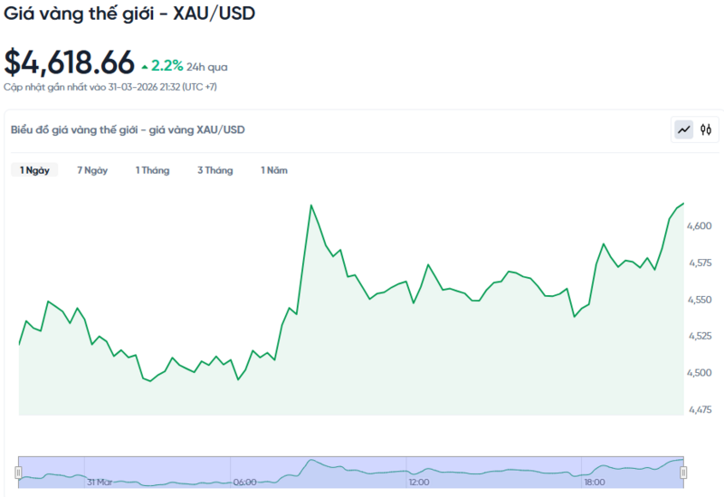Switch to the 1 Năm range
The width and height of the screenshot is (724, 497).
click(x=274, y=170)
